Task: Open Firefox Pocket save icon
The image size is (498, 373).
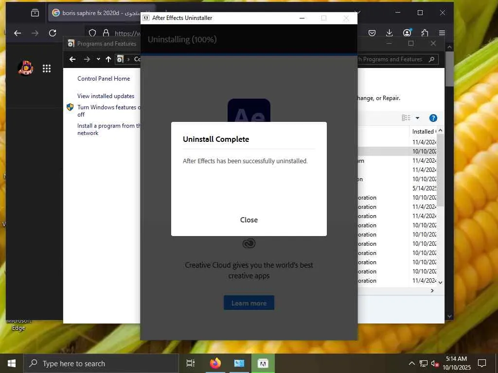Action: tap(372, 33)
